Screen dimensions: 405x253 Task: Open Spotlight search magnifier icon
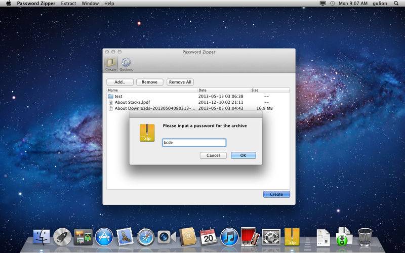[x=396, y=4]
